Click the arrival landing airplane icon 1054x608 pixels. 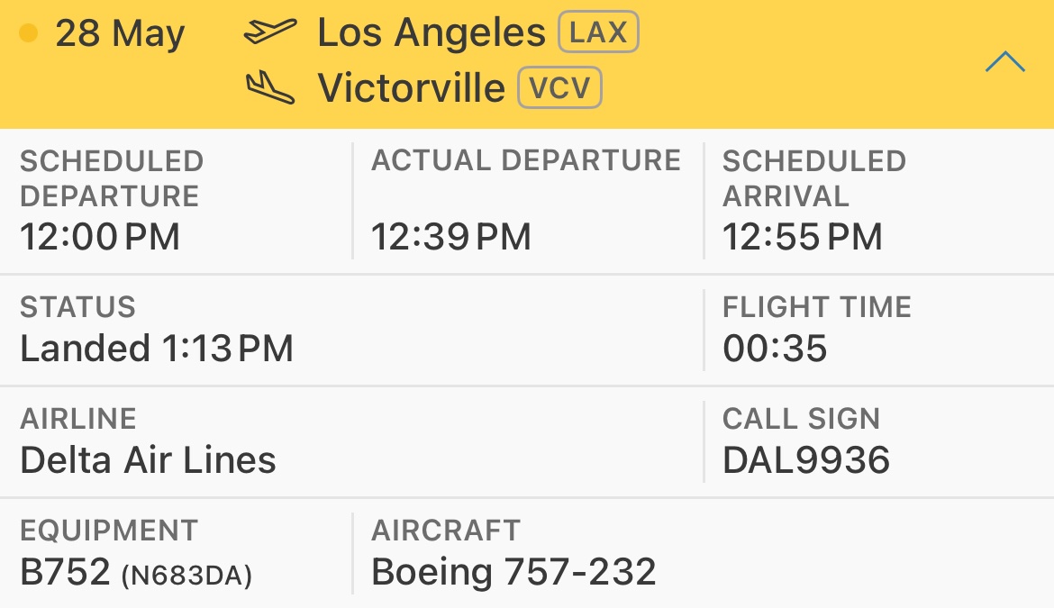(x=270, y=88)
